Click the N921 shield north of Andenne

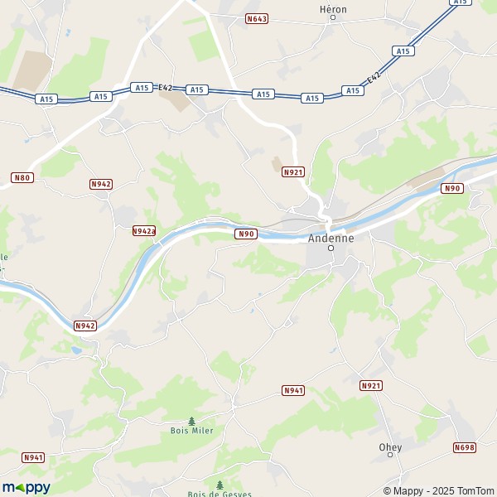point(293,172)
